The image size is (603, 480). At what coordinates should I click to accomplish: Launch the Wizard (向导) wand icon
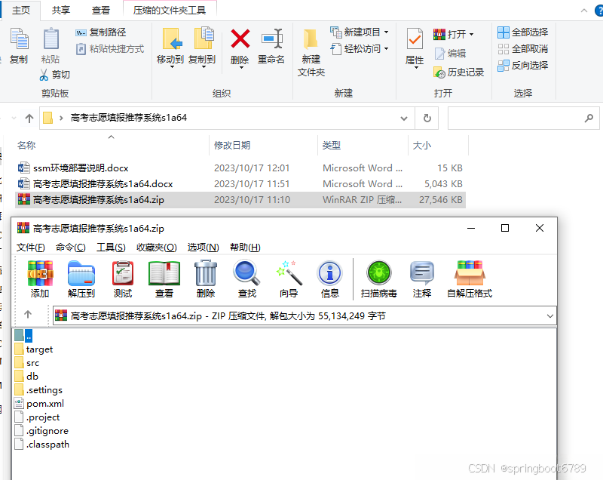click(x=289, y=279)
